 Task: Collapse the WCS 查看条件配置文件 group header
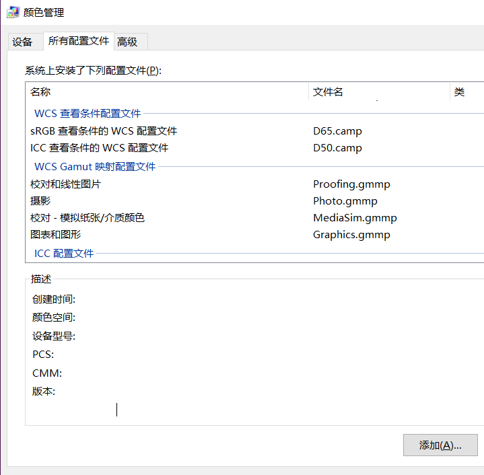pos(88,114)
